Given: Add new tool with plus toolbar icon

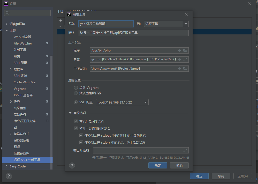Looking at the screenshot, I should [x=61, y=21].
